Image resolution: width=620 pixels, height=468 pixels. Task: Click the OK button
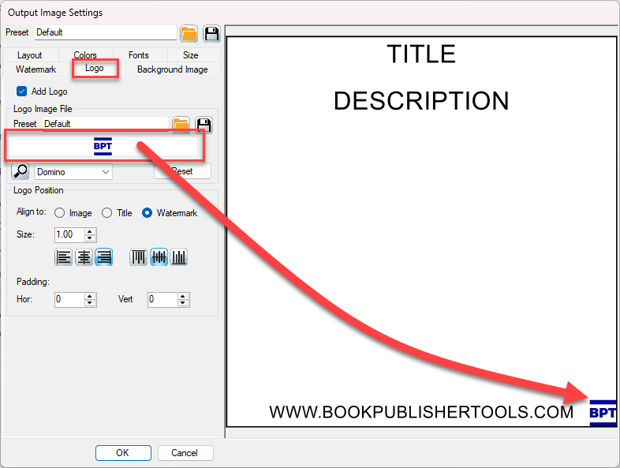point(123,452)
